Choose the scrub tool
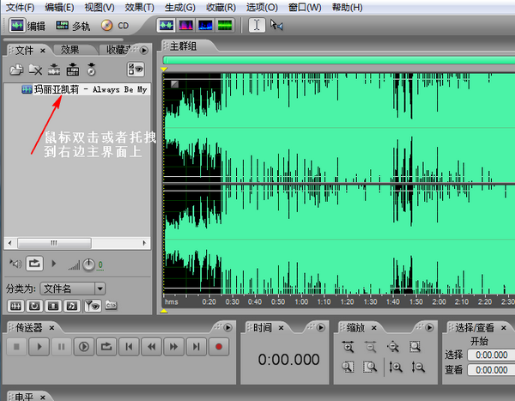The image size is (515, 401). pos(276,25)
